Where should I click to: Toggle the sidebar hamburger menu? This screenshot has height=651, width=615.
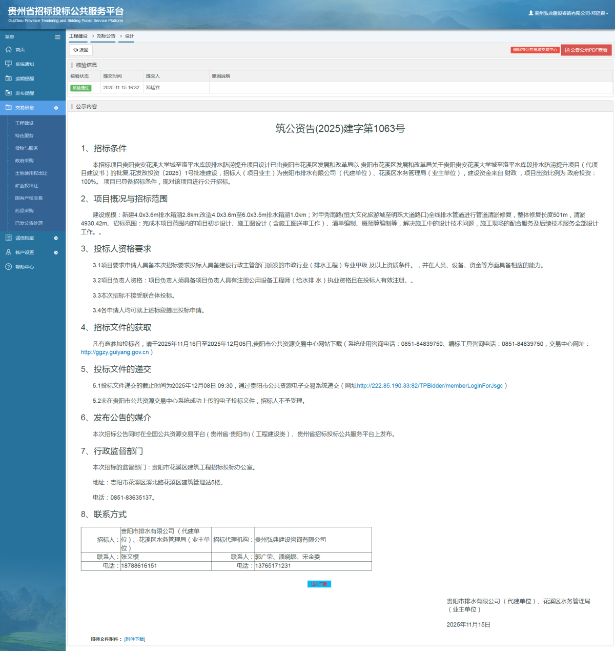pos(57,36)
